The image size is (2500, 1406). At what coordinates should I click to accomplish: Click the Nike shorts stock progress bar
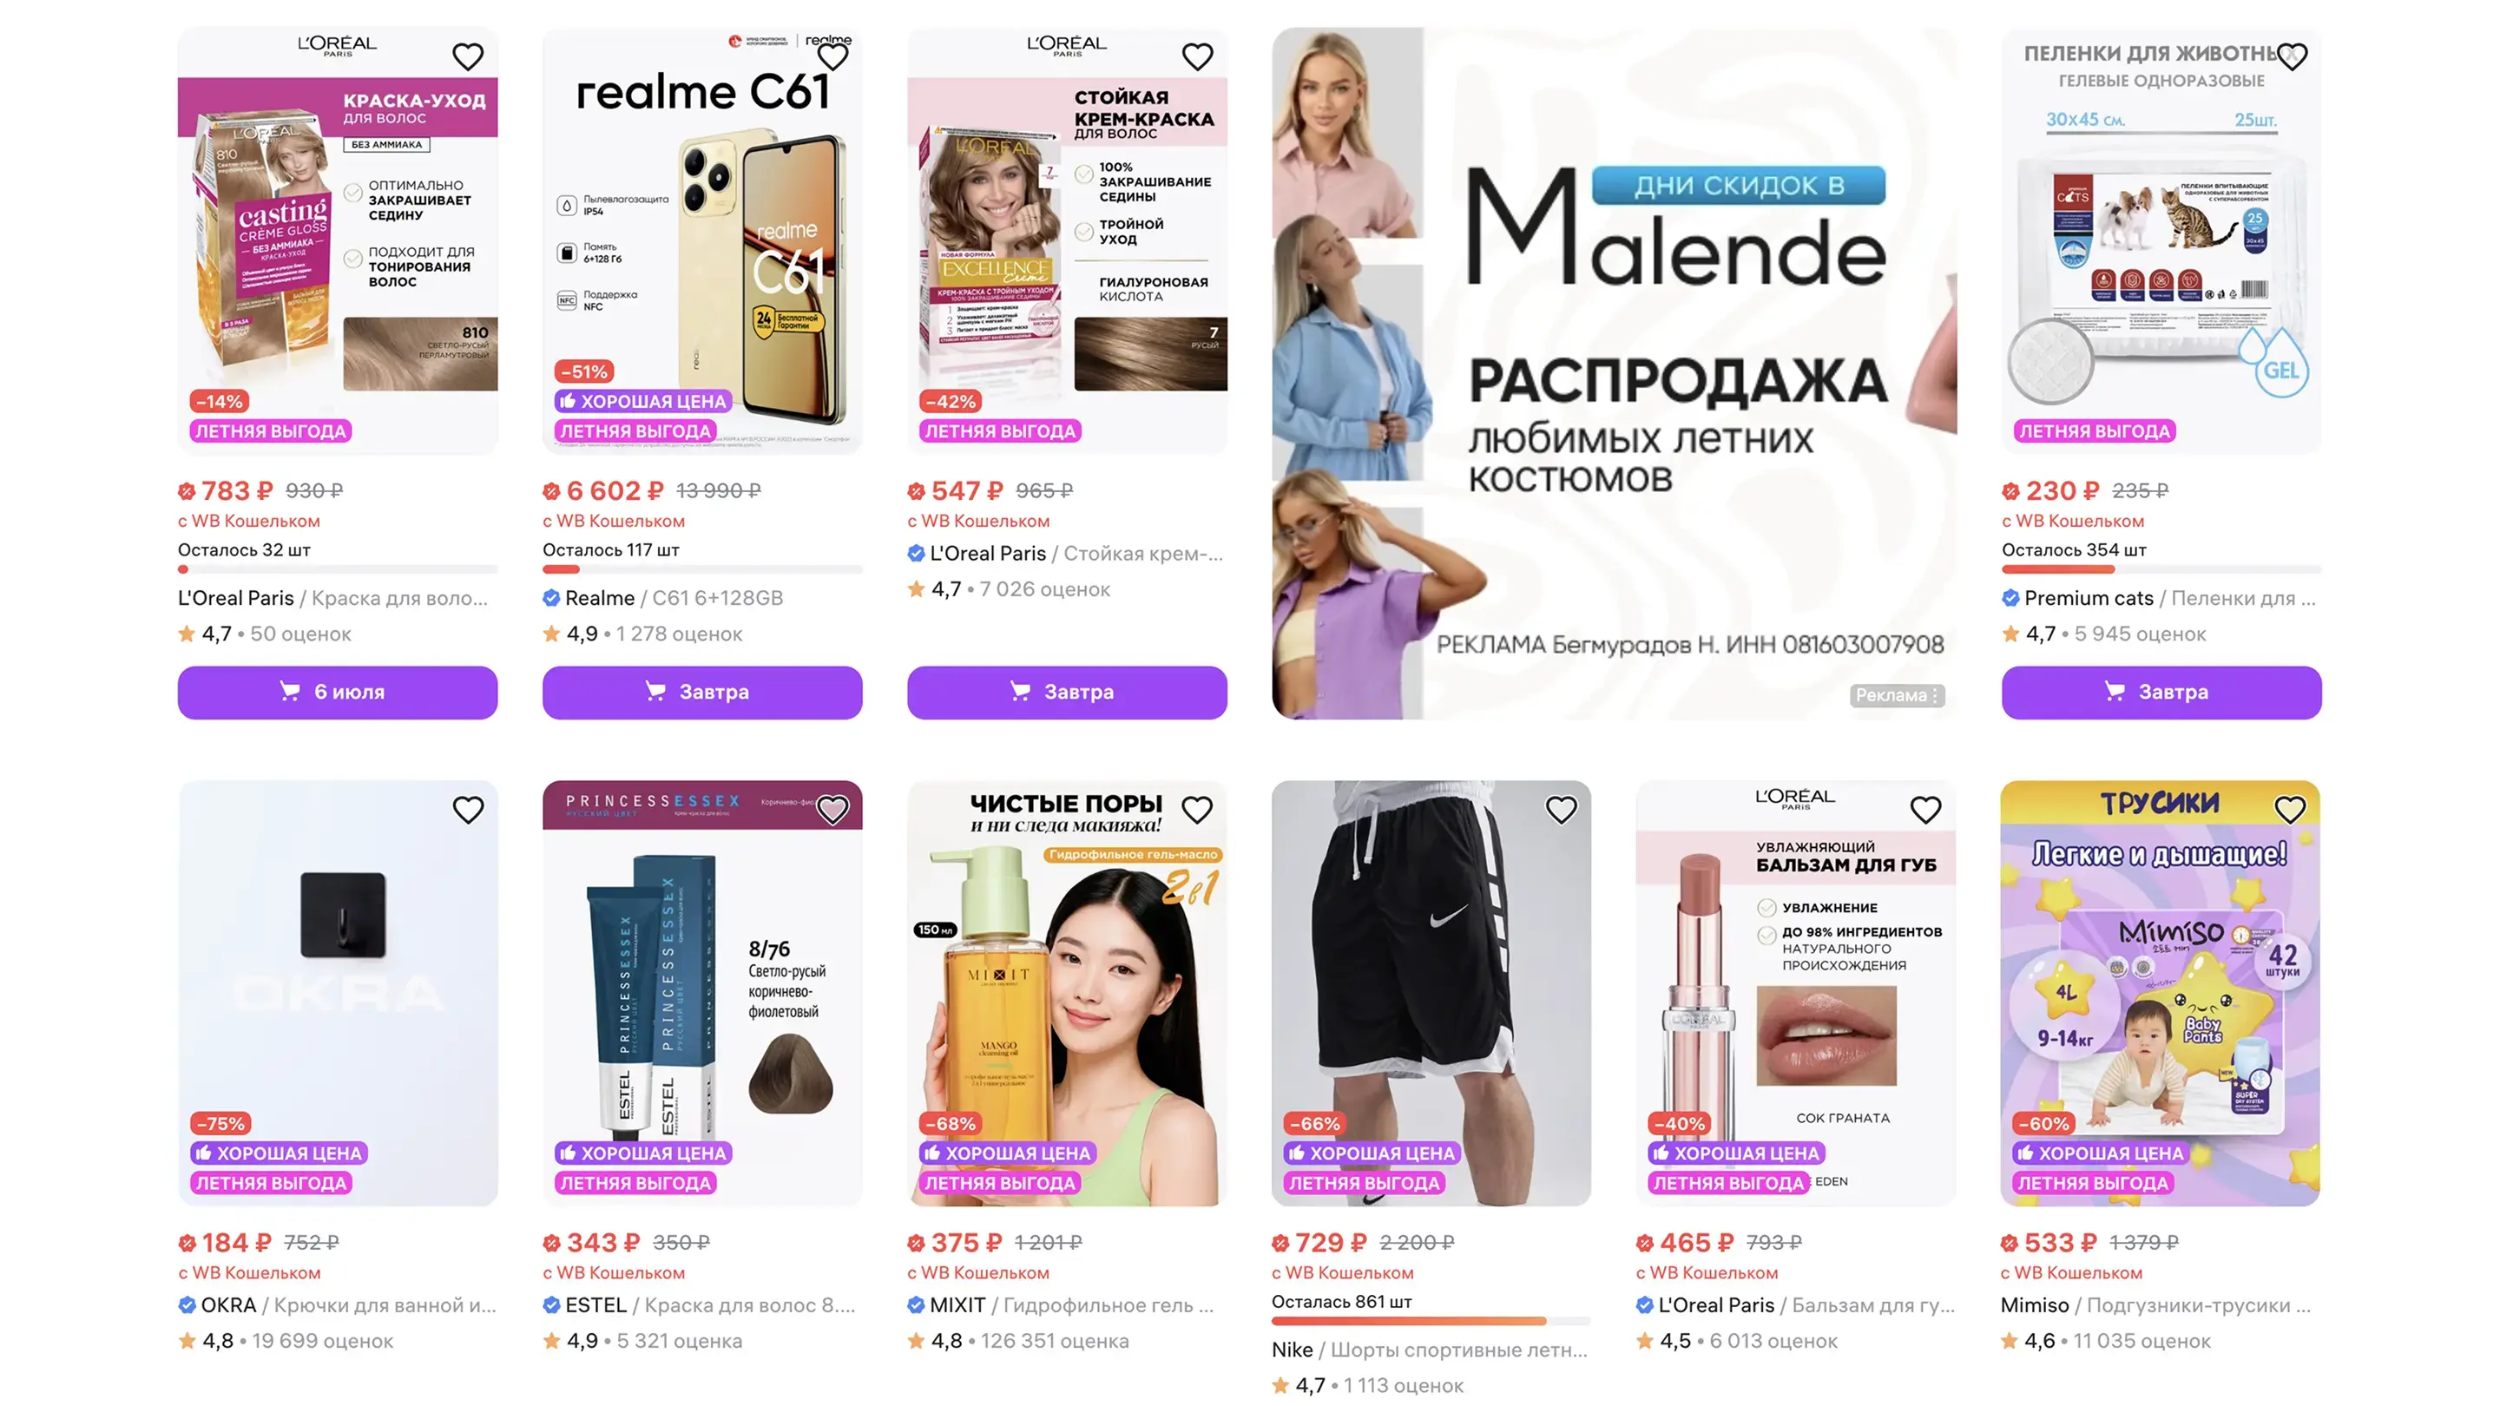tap(1431, 1321)
